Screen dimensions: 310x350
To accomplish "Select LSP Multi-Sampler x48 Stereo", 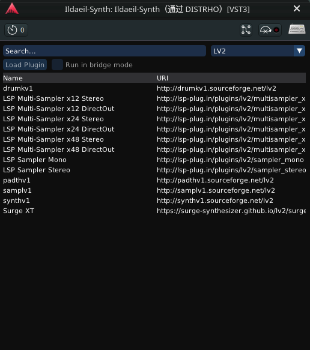I will (154, 139).
